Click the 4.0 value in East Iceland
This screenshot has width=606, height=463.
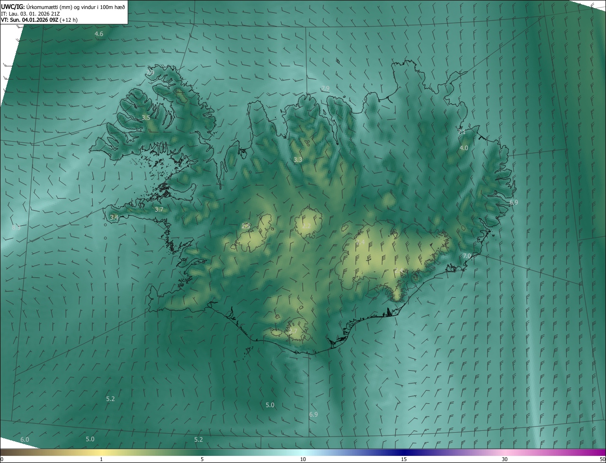[x=464, y=148]
